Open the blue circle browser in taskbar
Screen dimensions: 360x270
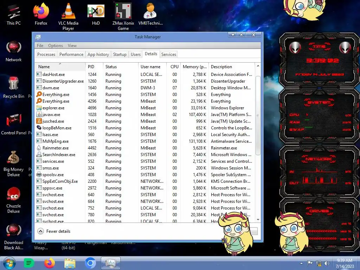90,263
